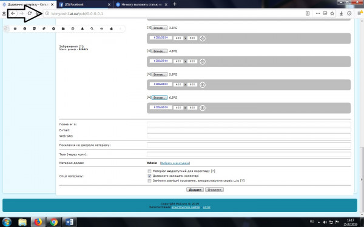Open the Firefox hamburger menu
The width and height of the screenshot is (364, 227).
pyautogui.click(x=360, y=13)
